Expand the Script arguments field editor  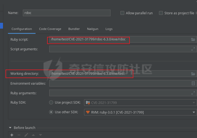coord(193,49)
